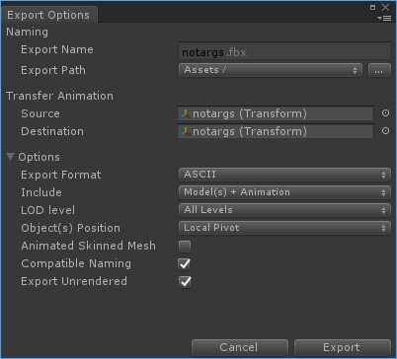Click the Destination notargs (Transform) field
This screenshot has width=397, height=359.
[276, 131]
